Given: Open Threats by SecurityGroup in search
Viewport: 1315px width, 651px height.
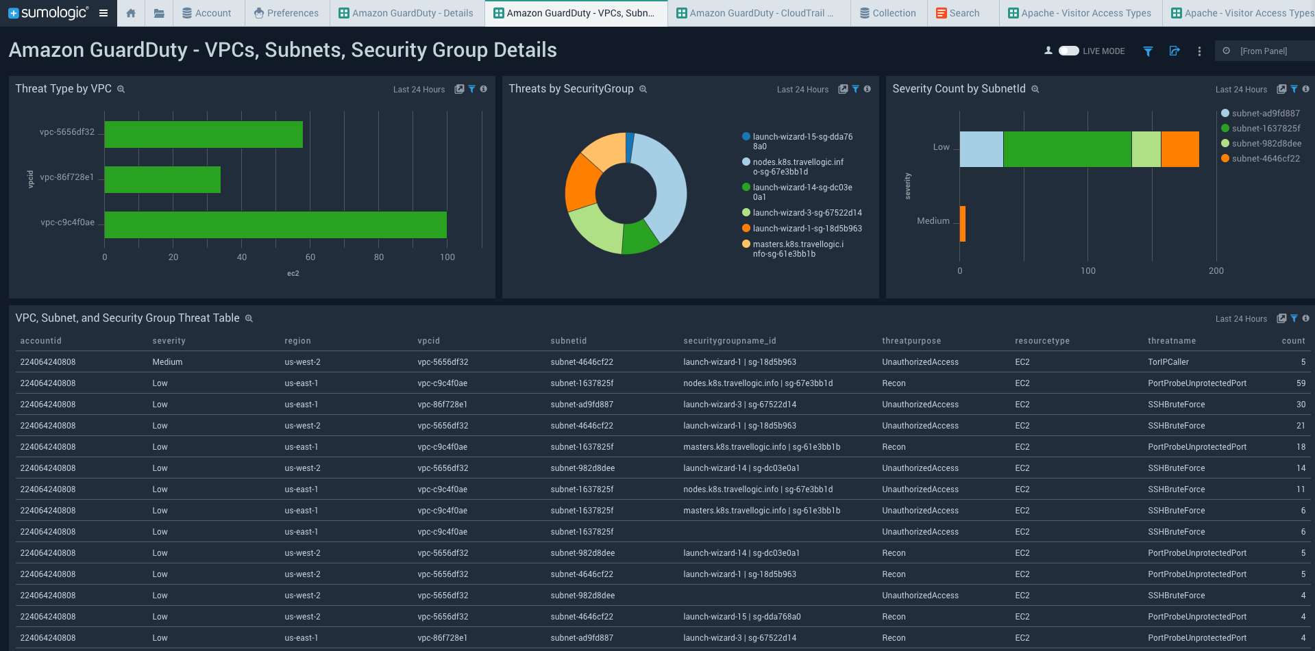Looking at the screenshot, I should pos(843,89).
